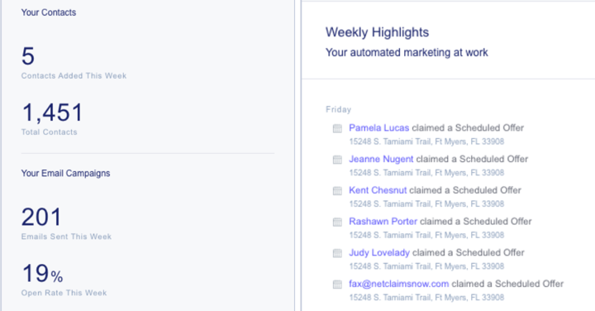Open fax@netclaimsnow.com contact link
The image size is (595, 311).
399,284
